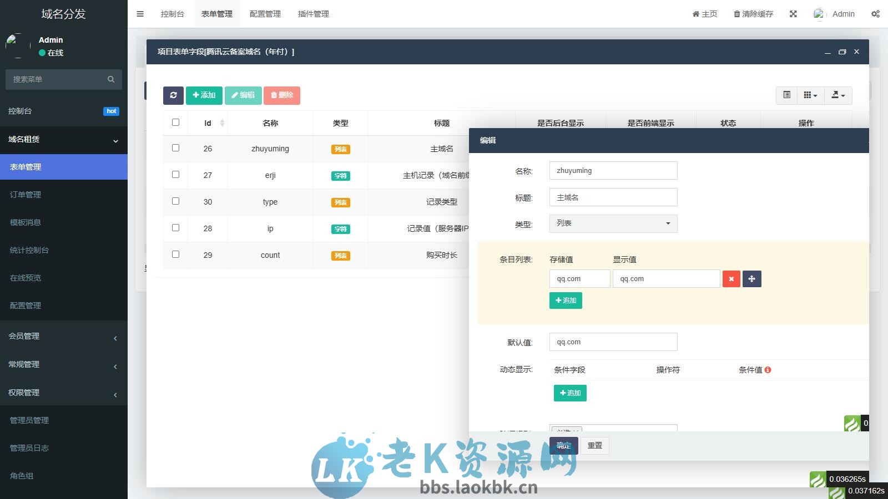
Task: Click the detail view icon above the table
Action: coord(786,95)
